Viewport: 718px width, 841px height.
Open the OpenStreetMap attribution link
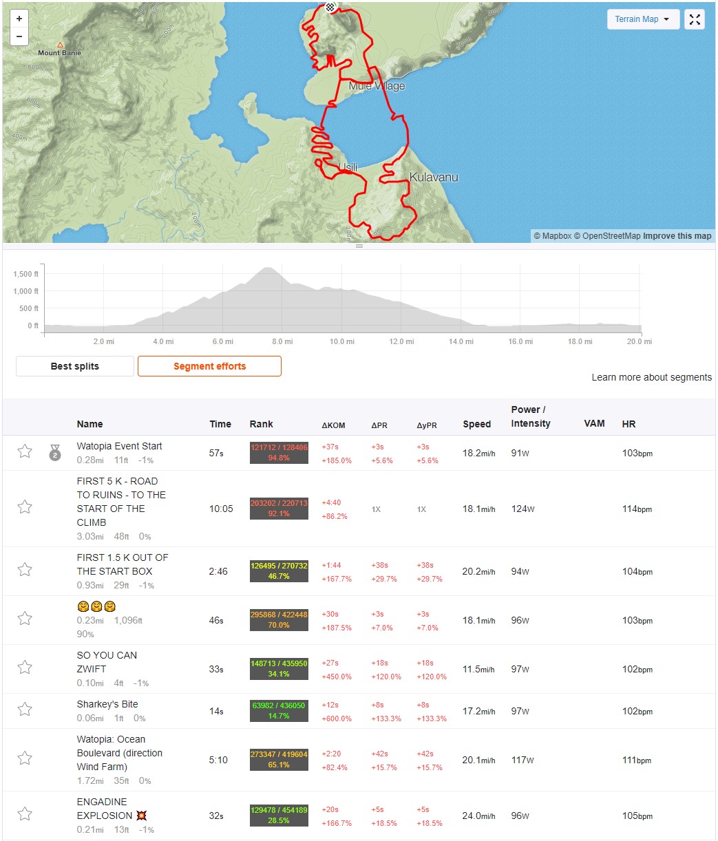pyautogui.click(x=607, y=236)
